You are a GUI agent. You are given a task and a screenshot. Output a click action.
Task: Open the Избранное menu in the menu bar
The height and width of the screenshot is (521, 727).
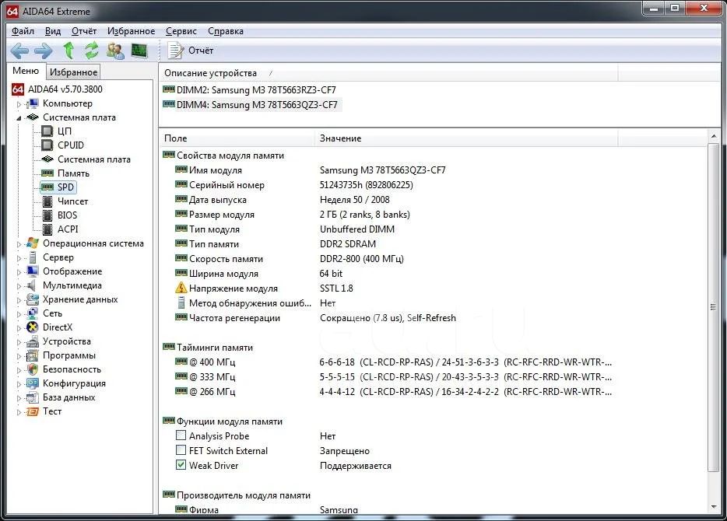[x=132, y=31]
